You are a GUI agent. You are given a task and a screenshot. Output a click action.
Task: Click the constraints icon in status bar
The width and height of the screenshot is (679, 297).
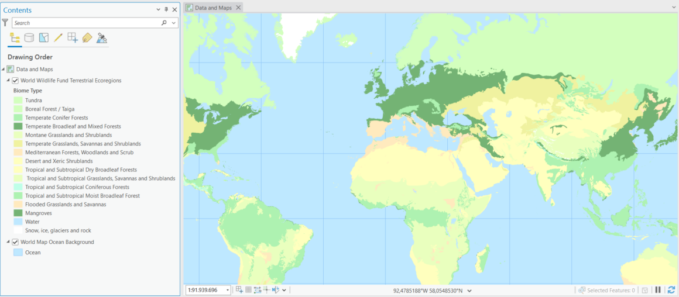click(x=258, y=290)
